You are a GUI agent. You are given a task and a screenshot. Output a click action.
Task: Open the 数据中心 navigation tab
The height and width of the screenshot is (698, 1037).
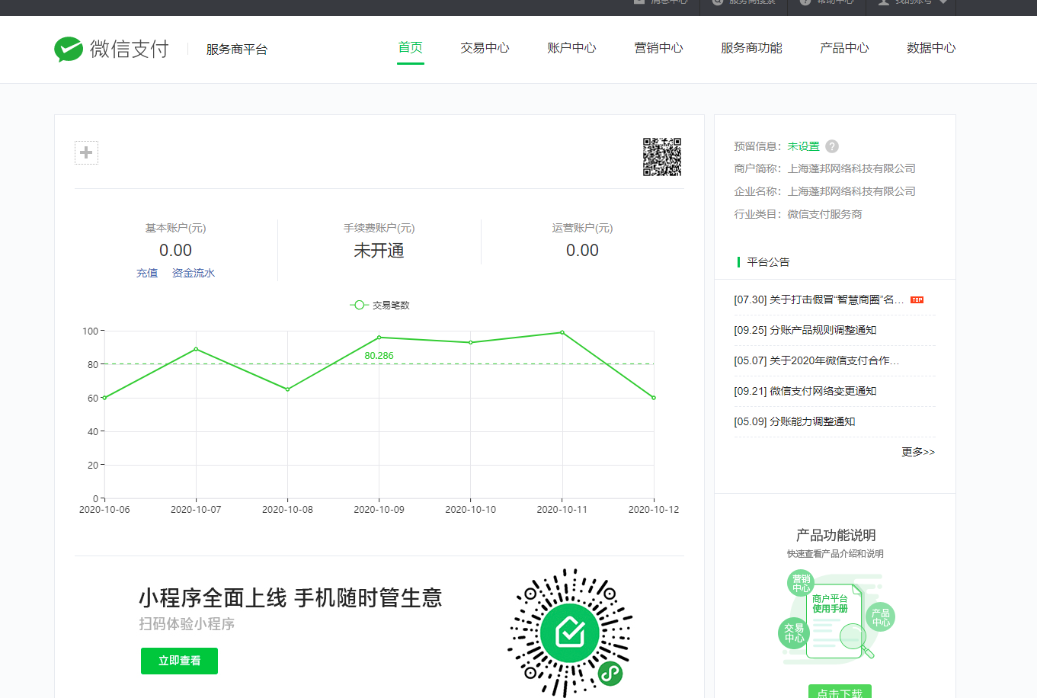pos(931,47)
